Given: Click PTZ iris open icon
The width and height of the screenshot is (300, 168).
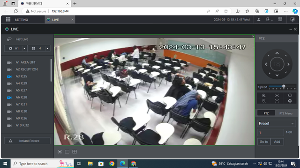Looking at the screenshot, I should pos(290,95).
